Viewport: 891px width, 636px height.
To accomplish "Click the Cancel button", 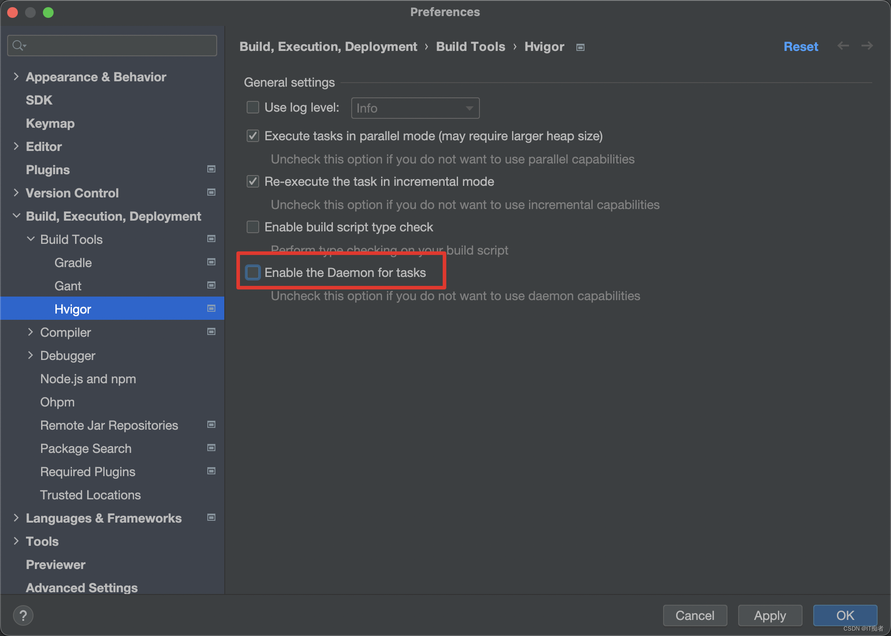I will [x=695, y=615].
